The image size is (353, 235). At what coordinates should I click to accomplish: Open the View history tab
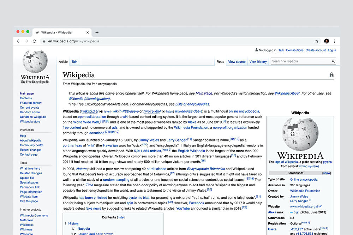click(x=258, y=62)
